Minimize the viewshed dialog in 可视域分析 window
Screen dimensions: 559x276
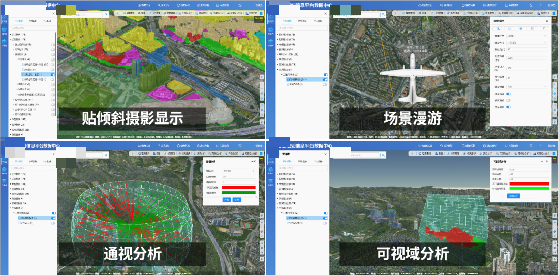click(x=541, y=161)
